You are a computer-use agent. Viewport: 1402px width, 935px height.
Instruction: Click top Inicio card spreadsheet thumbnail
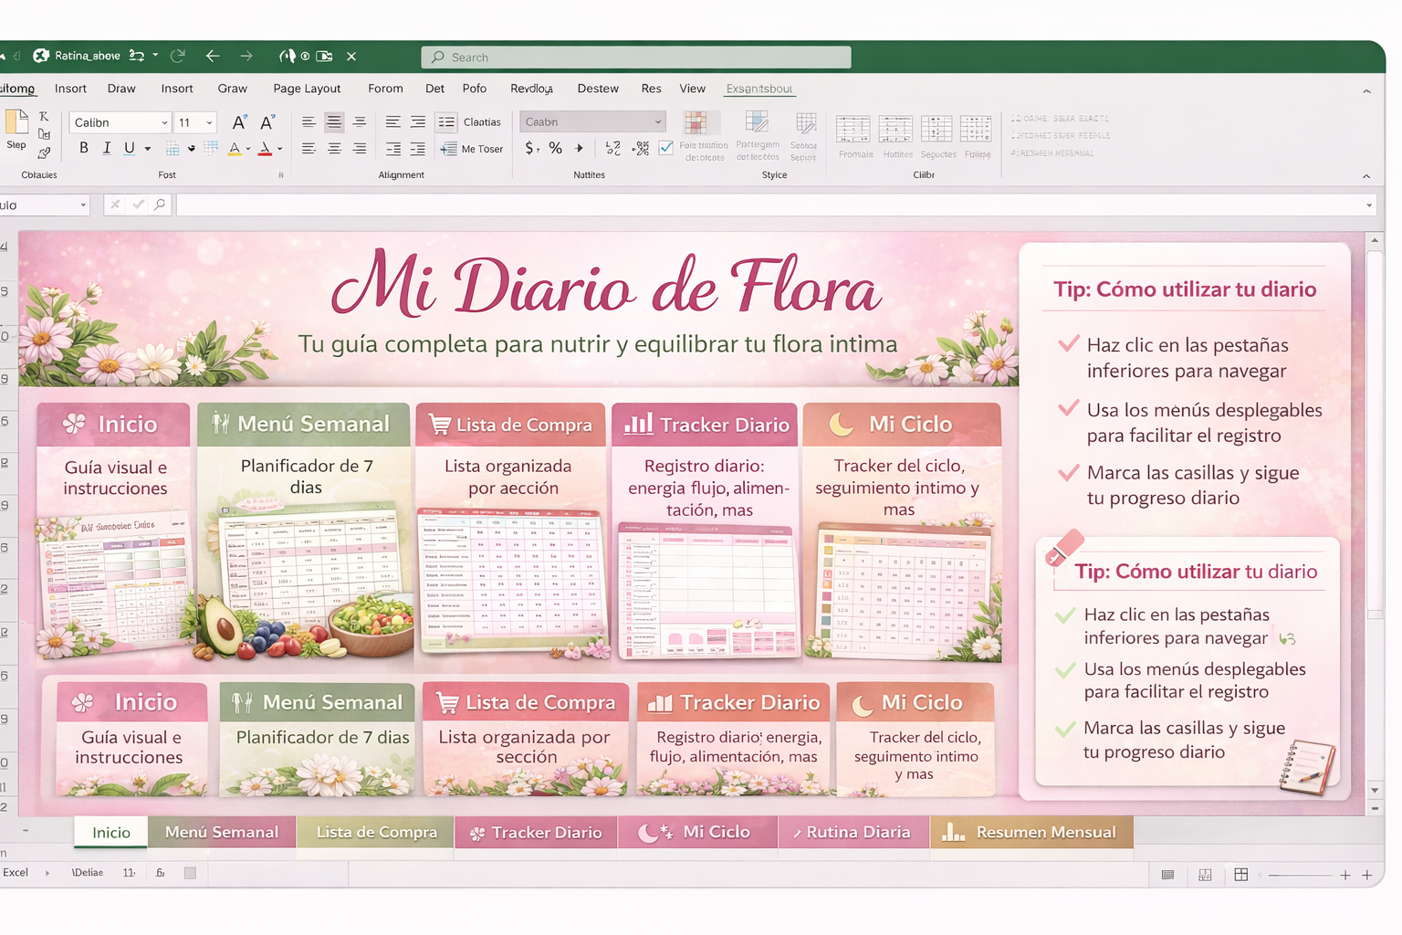point(114,584)
